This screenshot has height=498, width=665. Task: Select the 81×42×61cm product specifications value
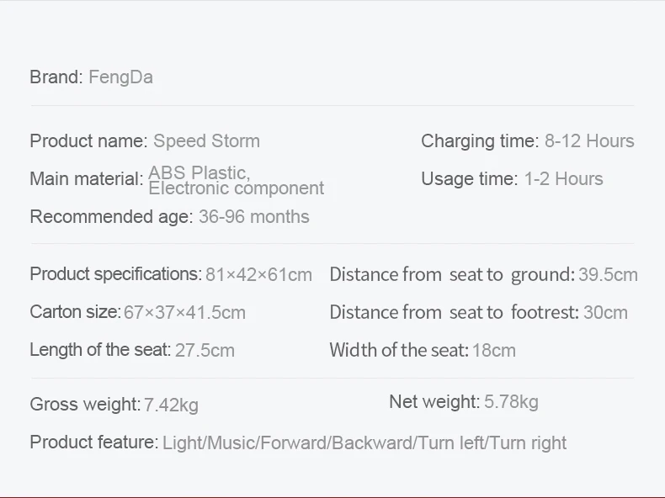tap(258, 275)
